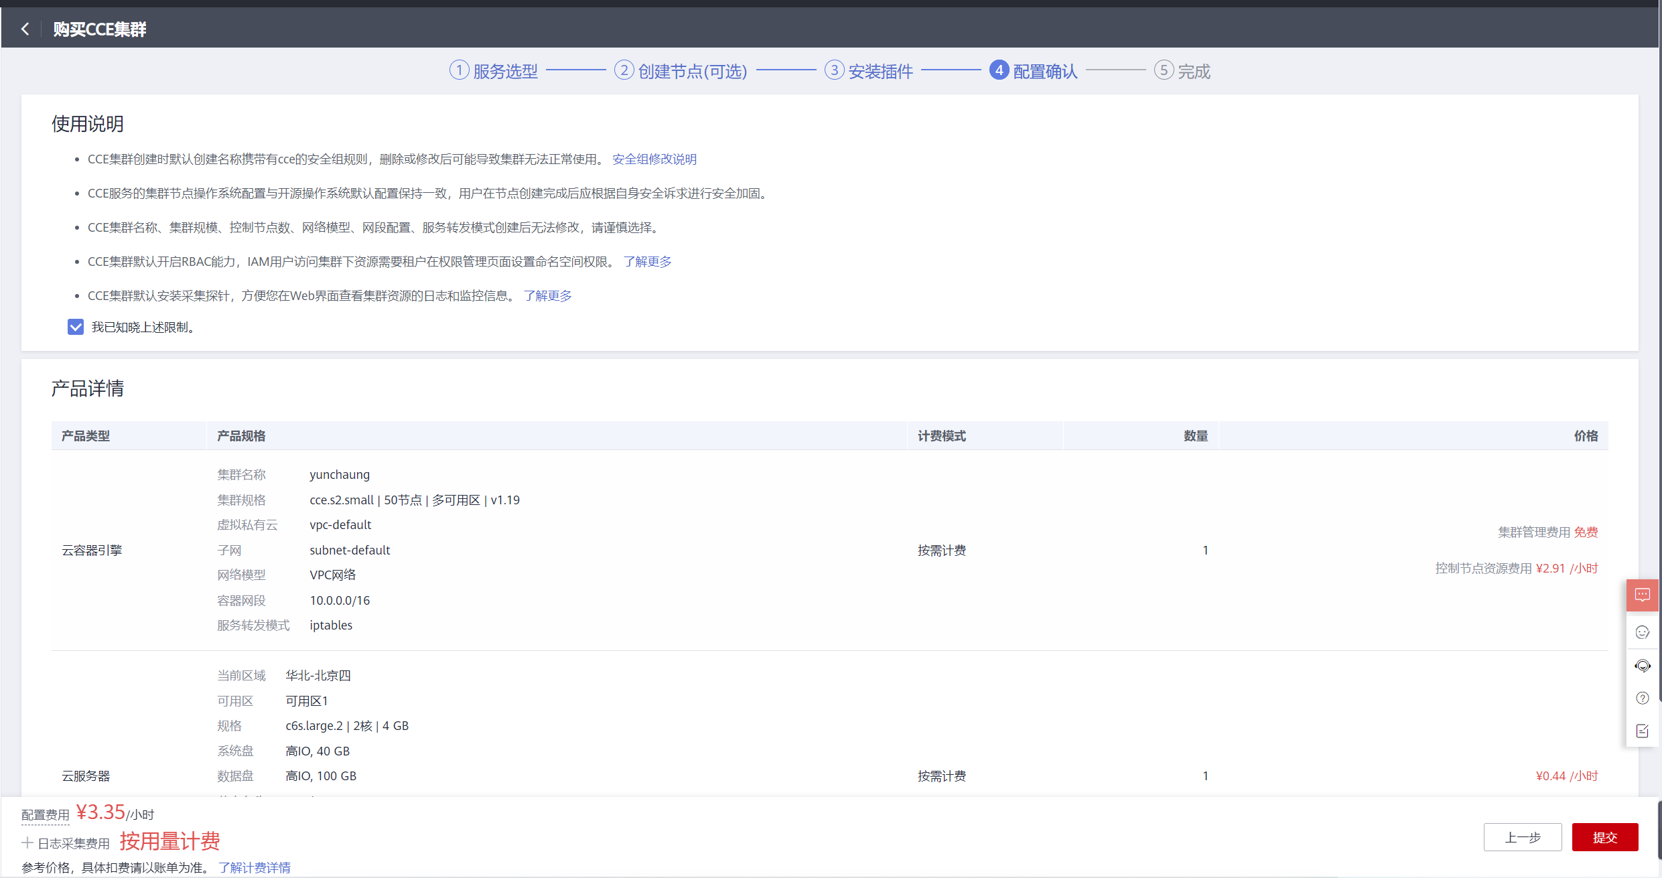Open the headset customer service icon
The image size is (1662, 878).
coord(1642,665)
